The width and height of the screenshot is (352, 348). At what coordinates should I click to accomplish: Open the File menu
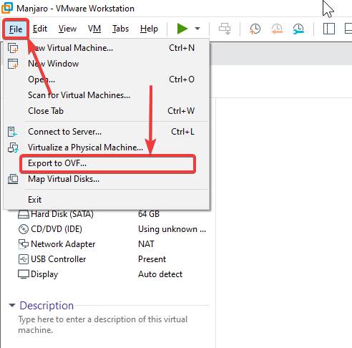tap(16, 29)
